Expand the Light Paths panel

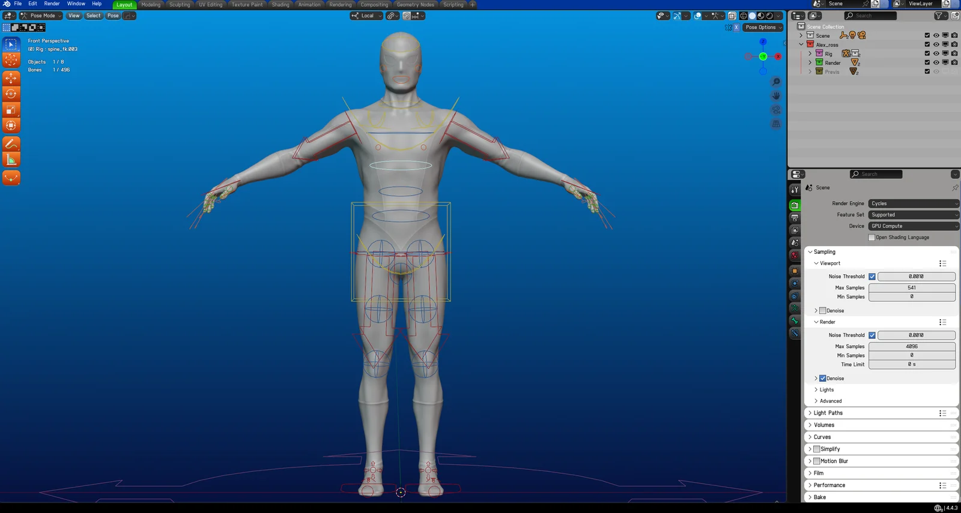coord(828,413)
